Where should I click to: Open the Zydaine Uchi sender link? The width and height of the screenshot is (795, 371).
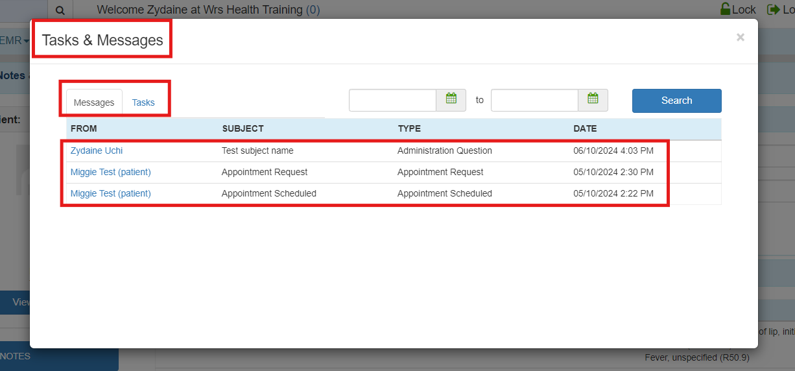97,150
